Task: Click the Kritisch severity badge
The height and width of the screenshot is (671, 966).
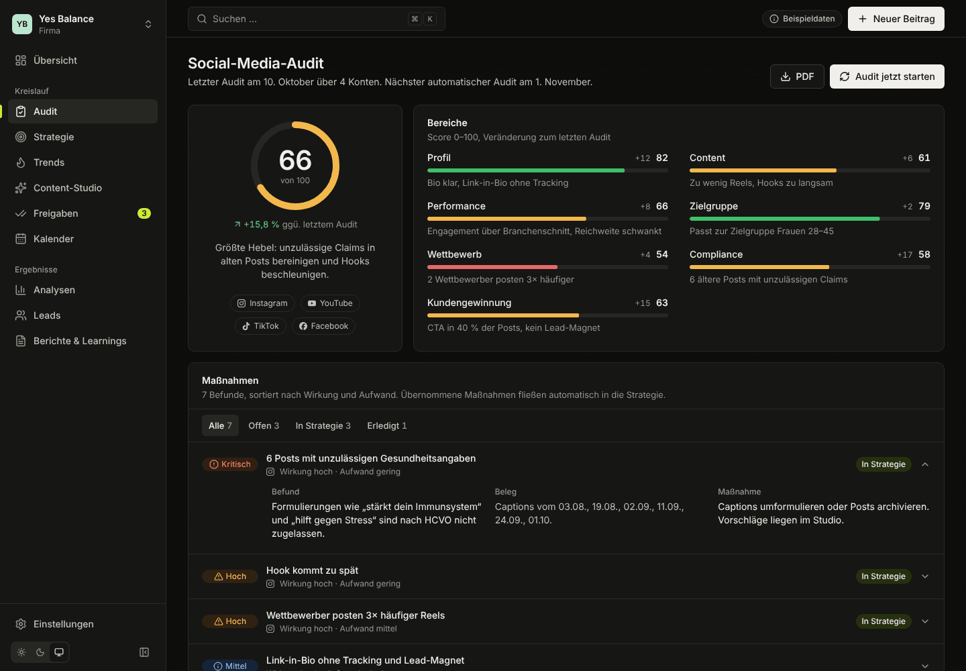Action: (x=230, y=464)
